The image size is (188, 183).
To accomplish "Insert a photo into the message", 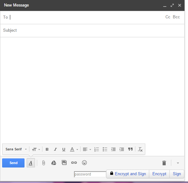I will point(64,162).
